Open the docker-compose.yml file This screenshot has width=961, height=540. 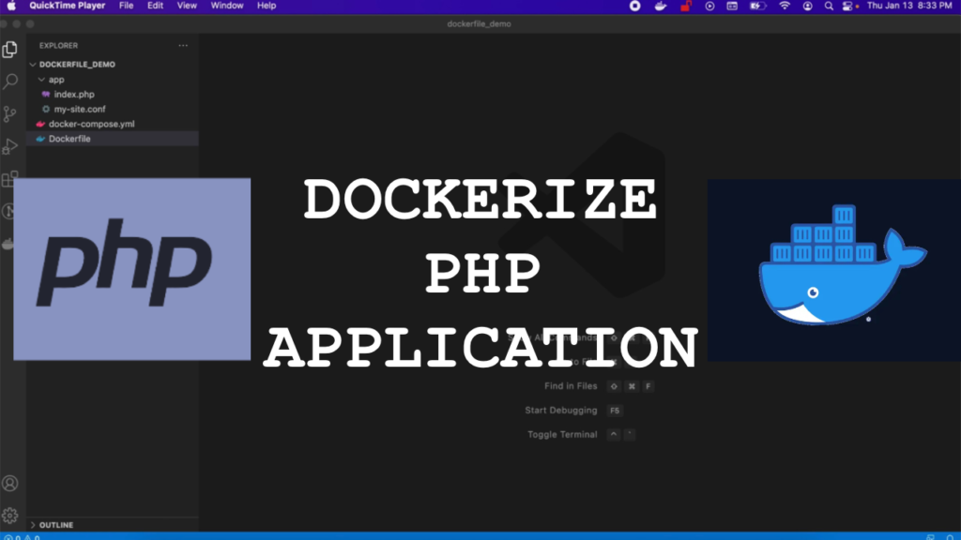[91, 124]
